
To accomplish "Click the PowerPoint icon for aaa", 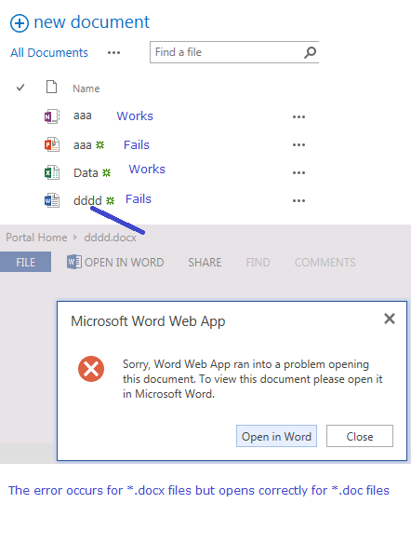I will click(52, 144).
